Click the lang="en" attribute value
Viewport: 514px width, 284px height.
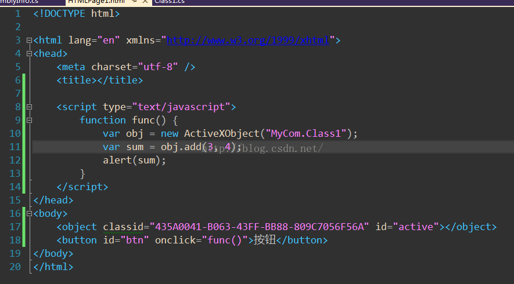click(109, 40)
